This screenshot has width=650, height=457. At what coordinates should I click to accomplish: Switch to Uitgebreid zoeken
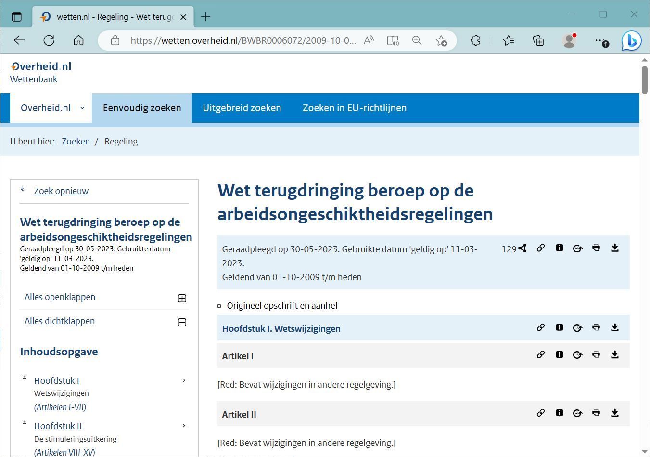[242, 108]
